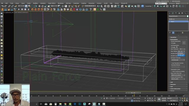Click the Undo arrow icon
Viewport: 189px width, 106px height.
point(2,6)
